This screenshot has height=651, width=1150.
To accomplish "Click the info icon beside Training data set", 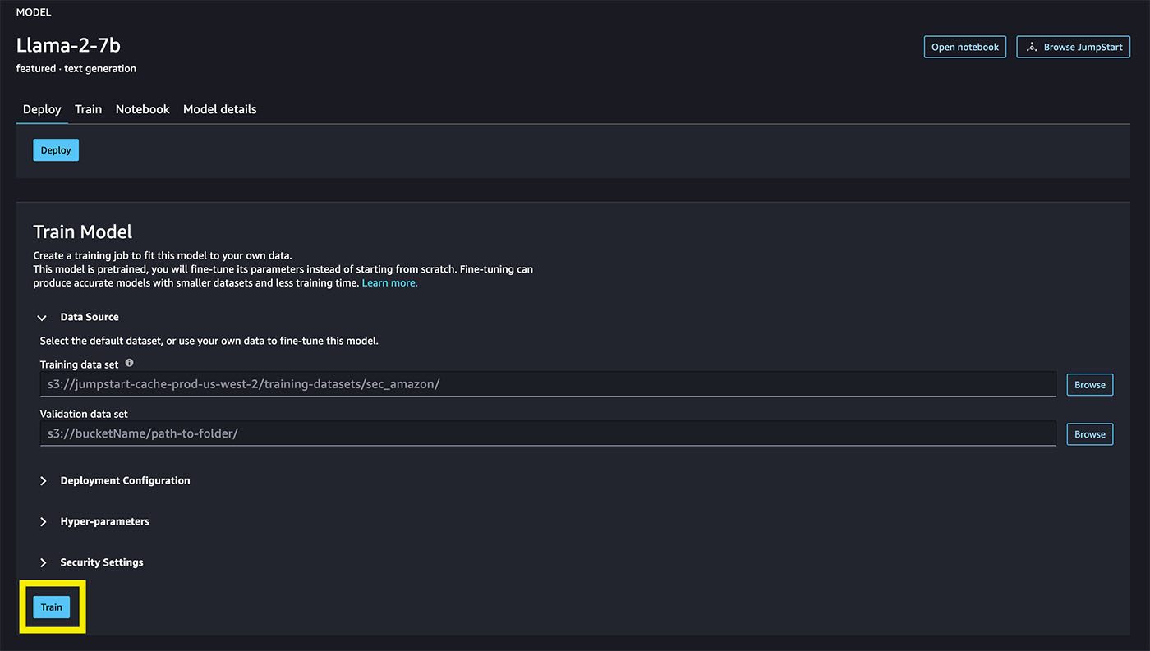I will 129,363.
